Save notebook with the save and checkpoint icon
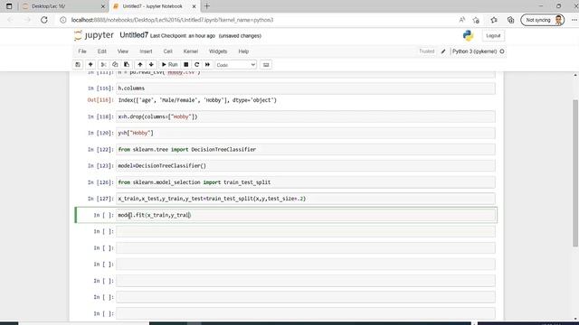This screenshot has height=325, width=579. [x=78, y=64]
